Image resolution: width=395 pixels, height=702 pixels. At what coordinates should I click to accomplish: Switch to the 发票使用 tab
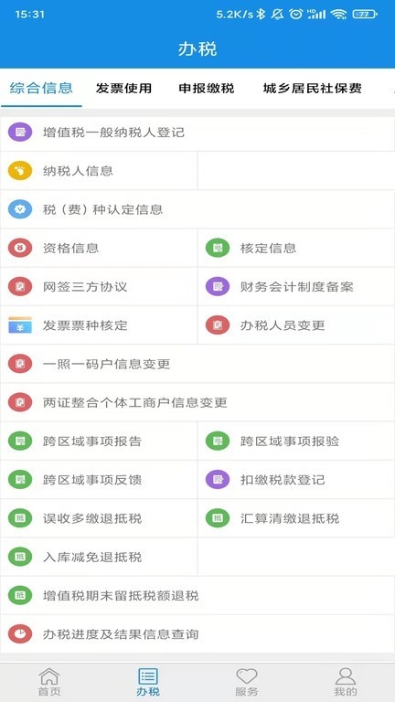click(x=123, y=88)
